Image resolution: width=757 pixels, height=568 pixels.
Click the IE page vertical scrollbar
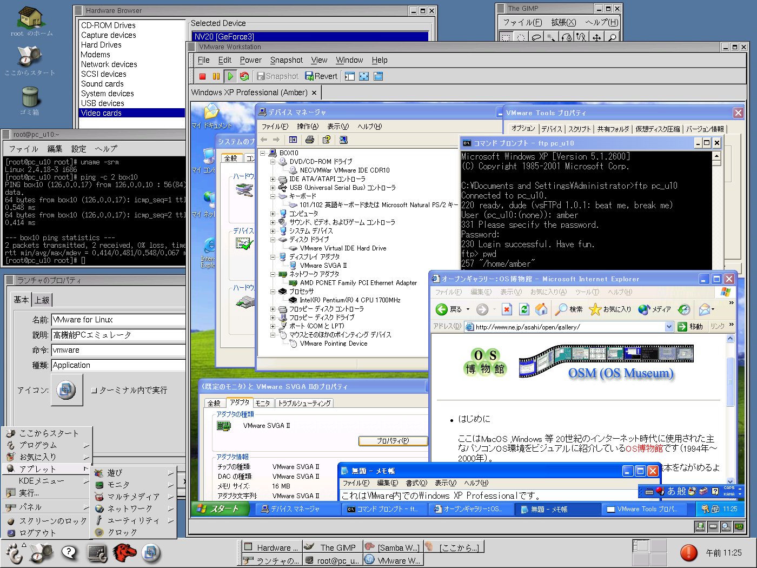click(731, 409)
